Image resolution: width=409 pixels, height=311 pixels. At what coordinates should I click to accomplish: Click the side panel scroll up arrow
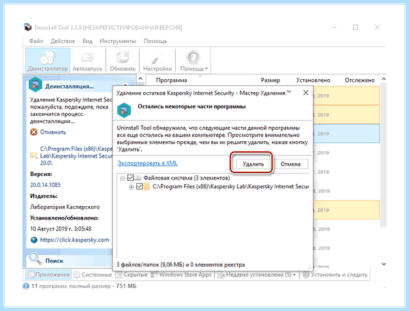coord(140,78)
